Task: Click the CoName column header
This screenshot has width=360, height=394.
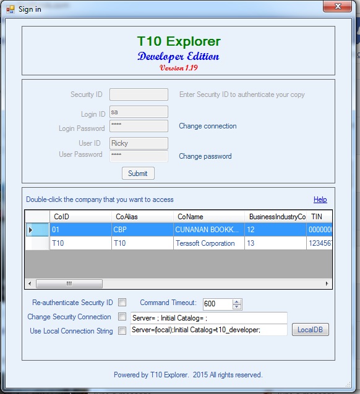Action: pos(209,216)
